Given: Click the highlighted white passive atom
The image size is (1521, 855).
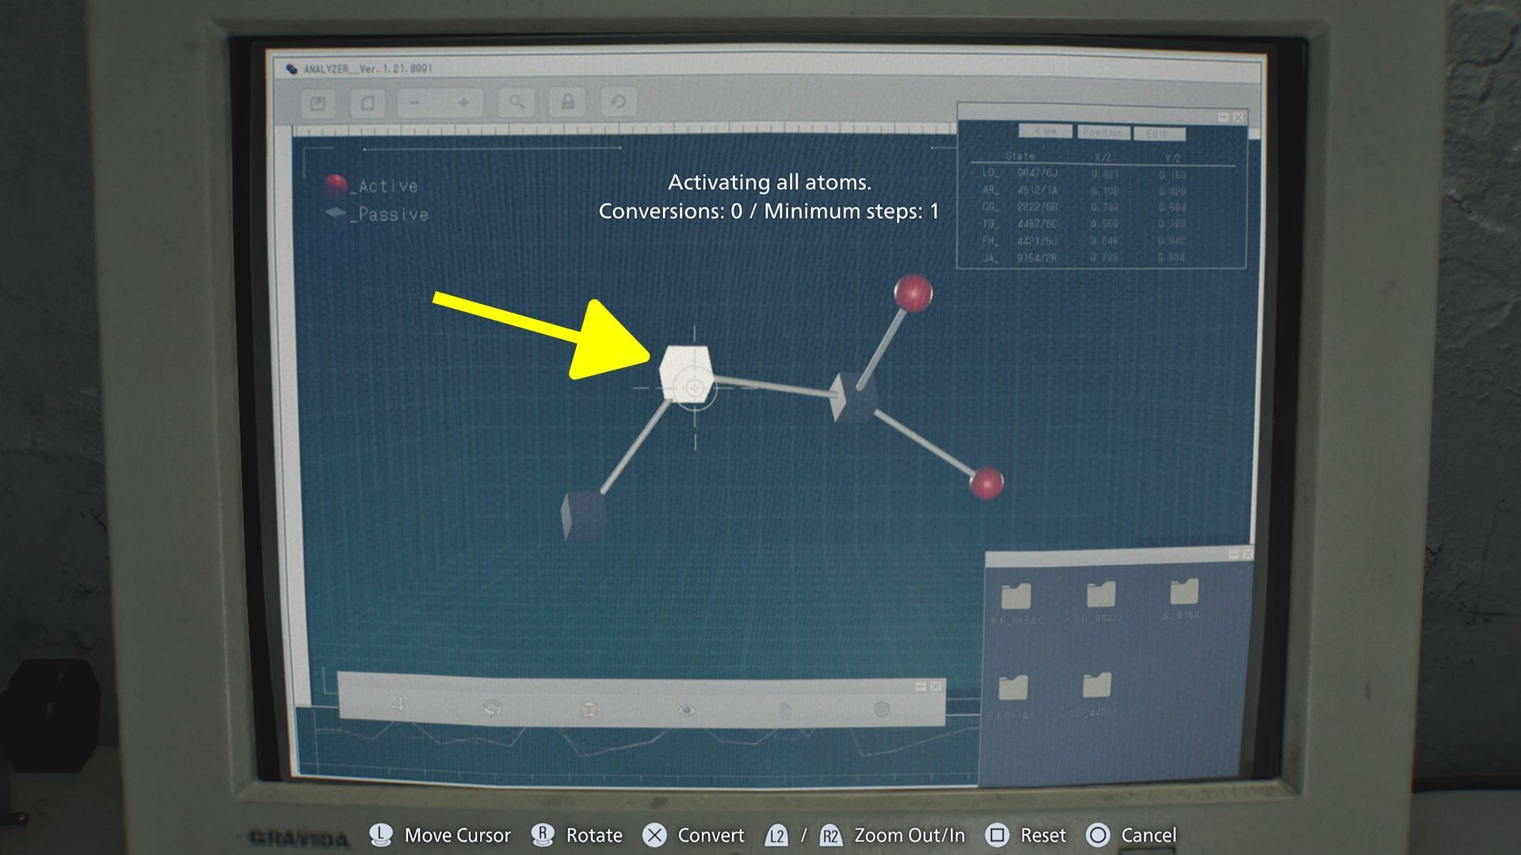Looking at the screenshot, I should [x=686, y=373].
